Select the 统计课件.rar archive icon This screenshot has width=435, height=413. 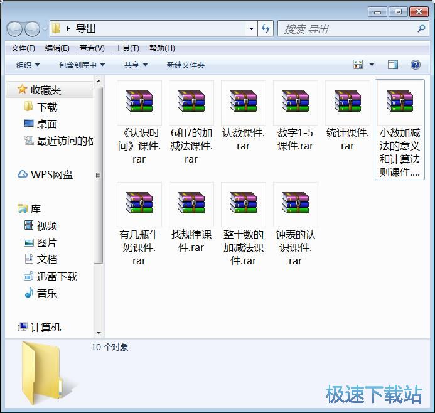[348, 101]
